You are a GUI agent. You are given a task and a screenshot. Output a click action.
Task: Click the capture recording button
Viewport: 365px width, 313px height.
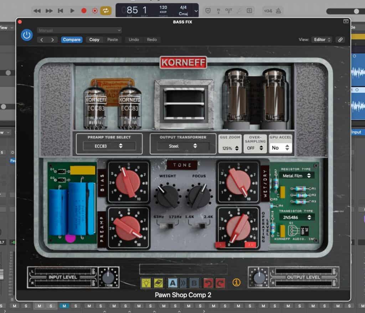[x=95, y=11]
